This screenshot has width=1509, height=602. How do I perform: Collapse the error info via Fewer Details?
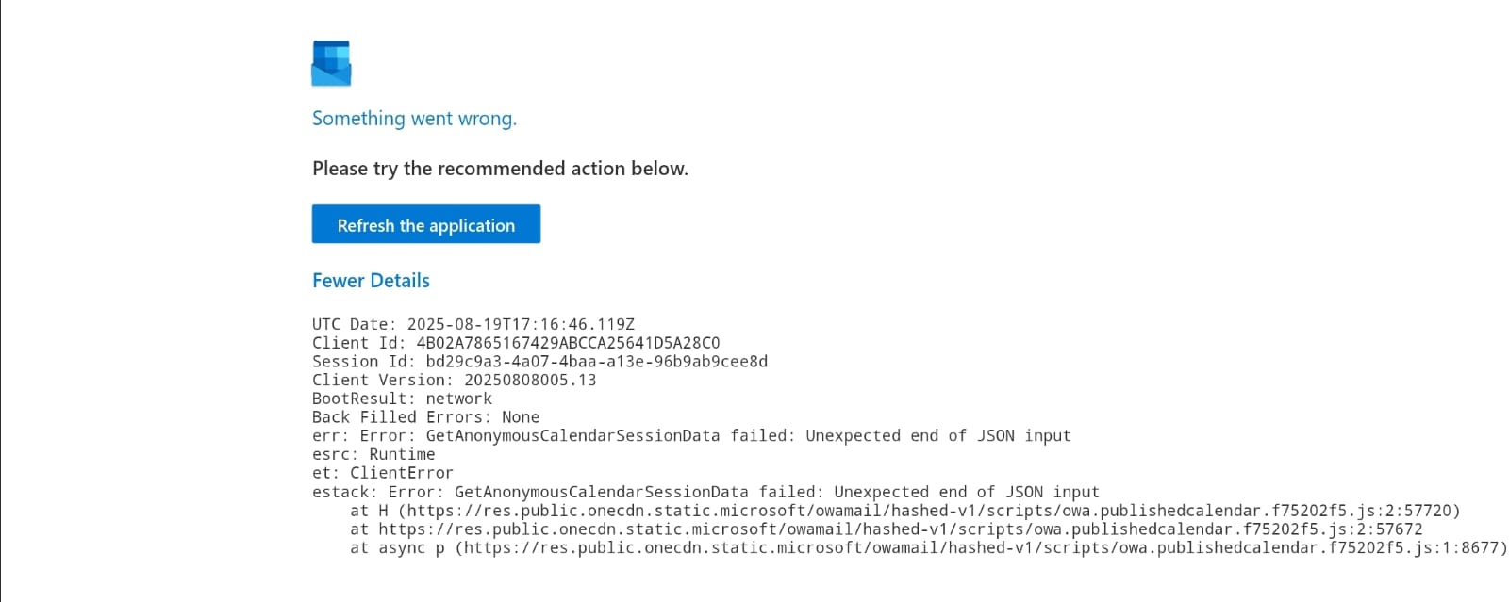pyautogui.click(x=371, y=281)
